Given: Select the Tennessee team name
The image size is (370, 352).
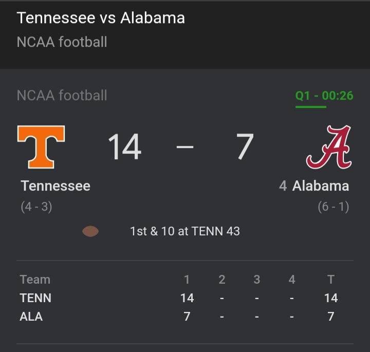Looking at the screenshot, I should 55,186.
